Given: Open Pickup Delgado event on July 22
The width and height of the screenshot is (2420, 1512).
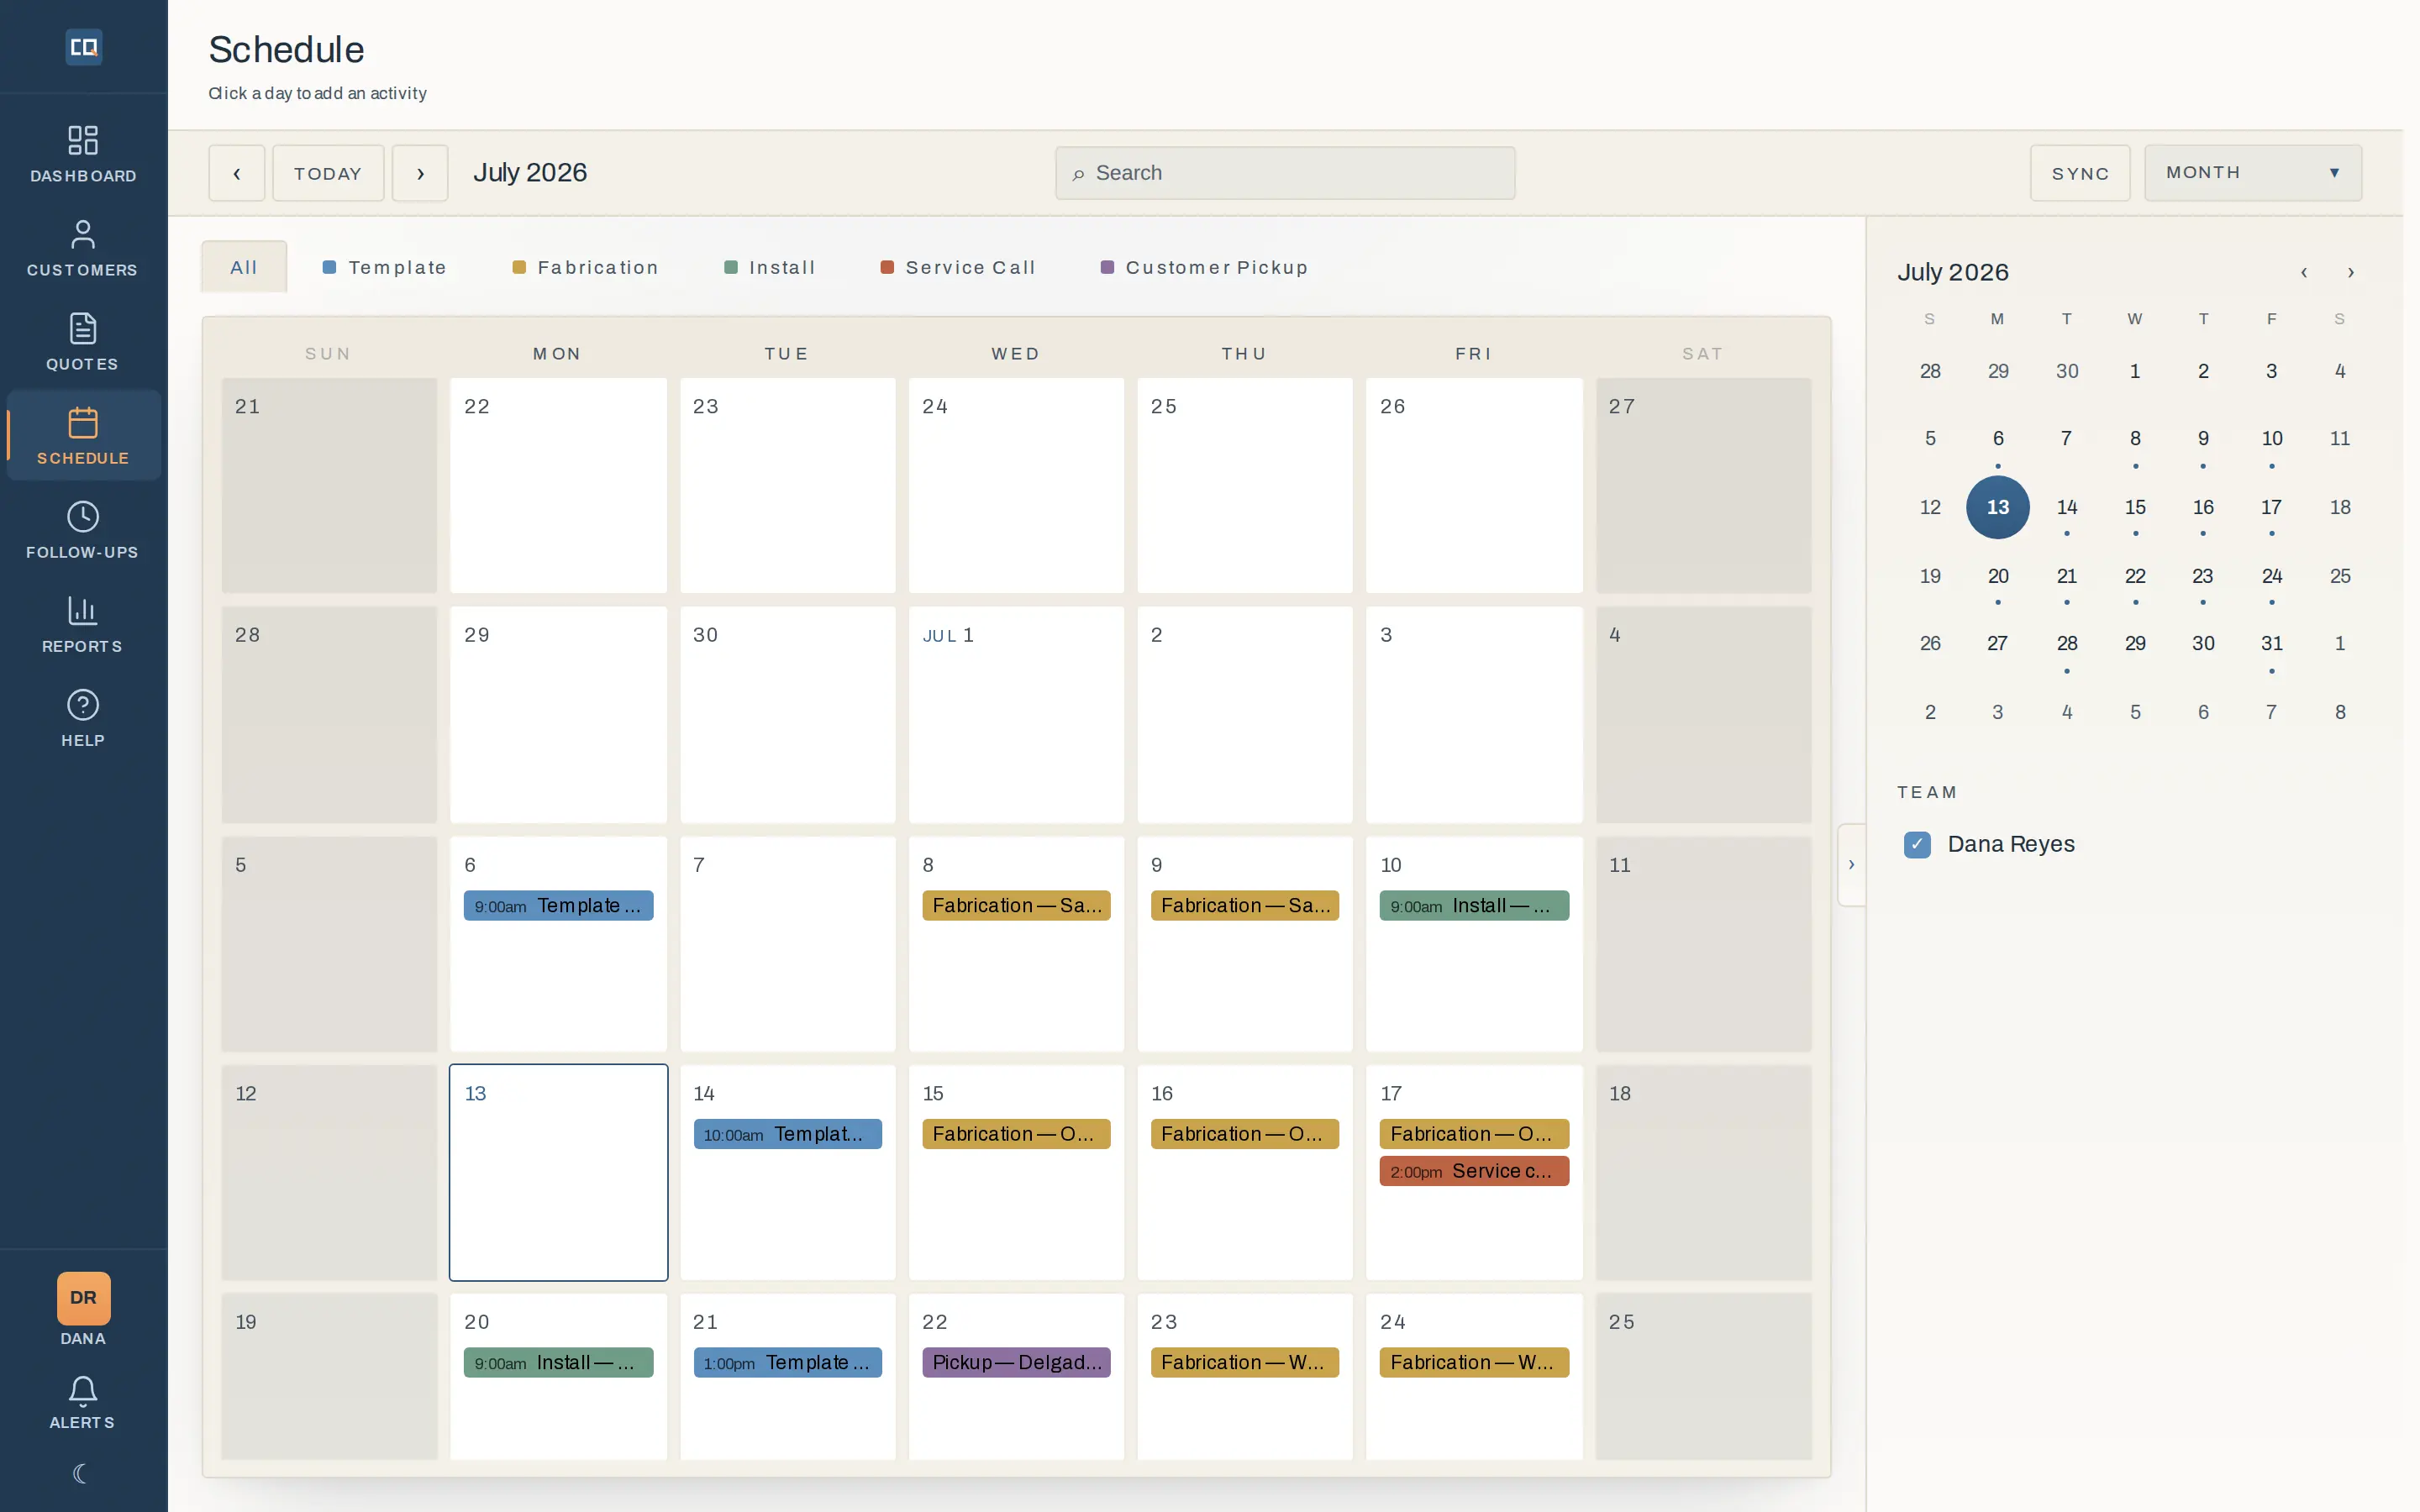Looking at the screenshot, I should tap(1016, 1363).
